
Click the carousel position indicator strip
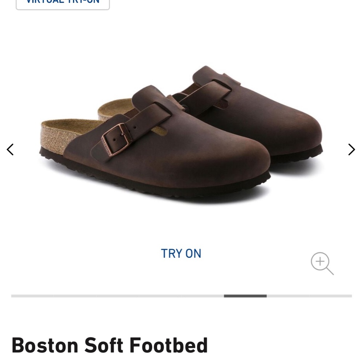tap(181, 296)
